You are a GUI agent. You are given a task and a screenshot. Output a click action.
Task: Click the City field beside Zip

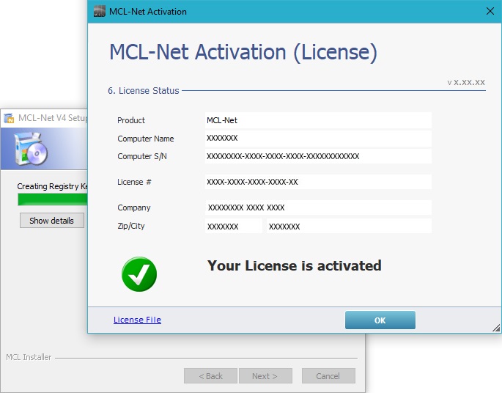(348, 227)
